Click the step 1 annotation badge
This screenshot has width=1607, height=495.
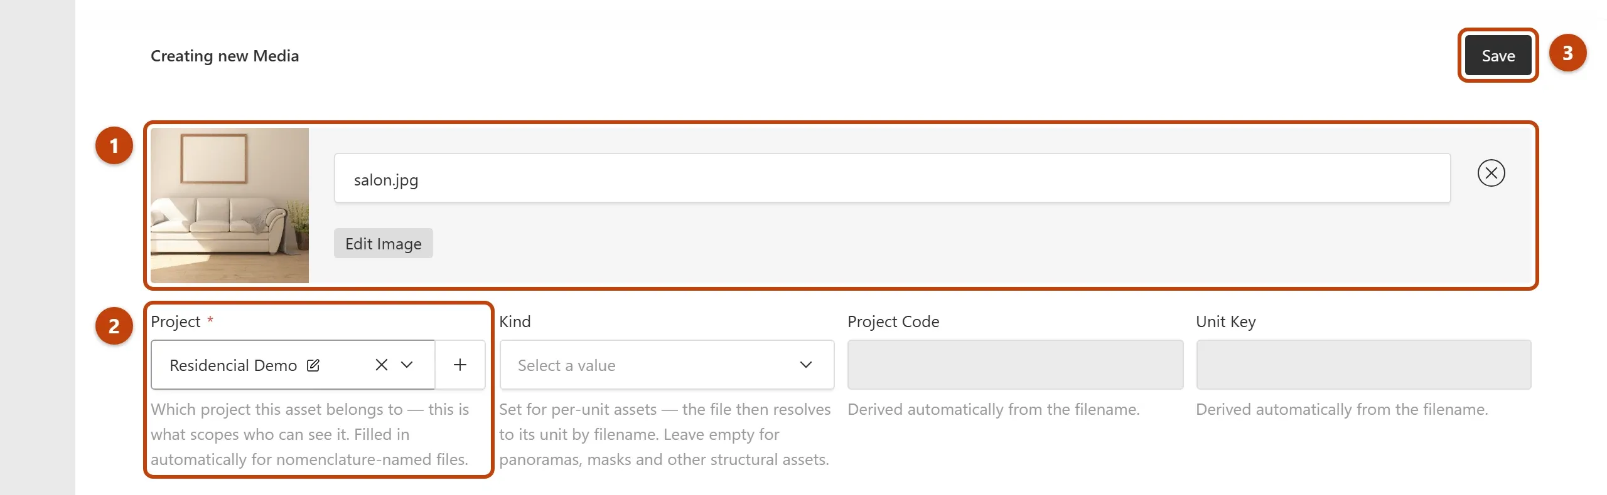(114, 145)
